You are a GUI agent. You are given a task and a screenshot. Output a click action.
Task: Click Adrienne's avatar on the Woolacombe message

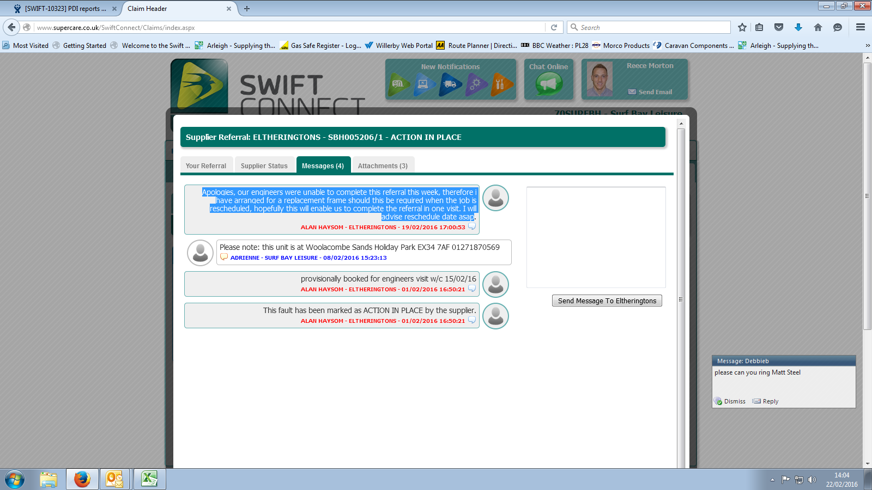pyautogui.click(x=200, y=253)
